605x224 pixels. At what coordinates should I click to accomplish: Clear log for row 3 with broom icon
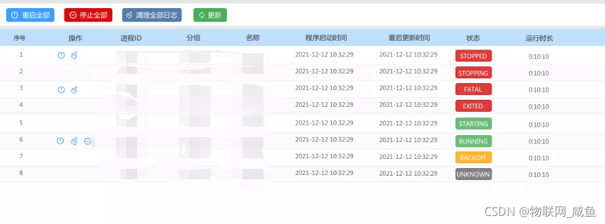[x=74, y=89]
